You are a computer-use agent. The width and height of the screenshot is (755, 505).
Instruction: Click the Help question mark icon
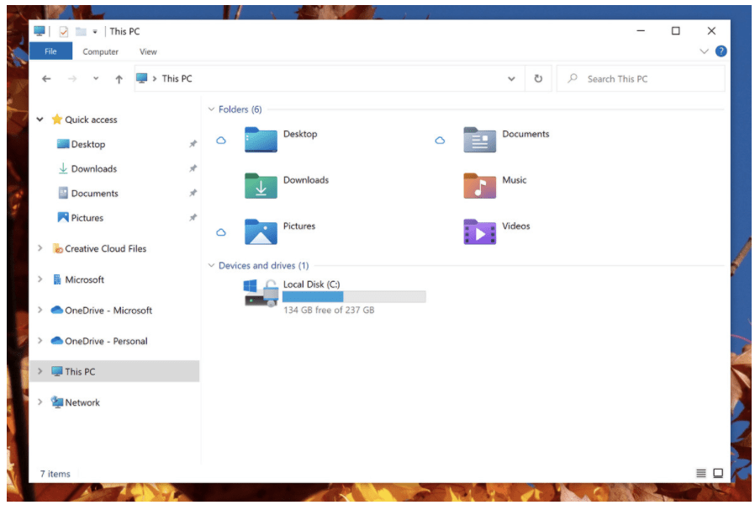tap(721, 51)
